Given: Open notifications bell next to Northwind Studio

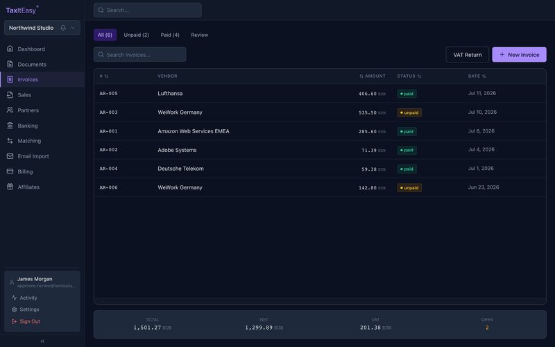Looking at the screenshot, I should [63, 28].
